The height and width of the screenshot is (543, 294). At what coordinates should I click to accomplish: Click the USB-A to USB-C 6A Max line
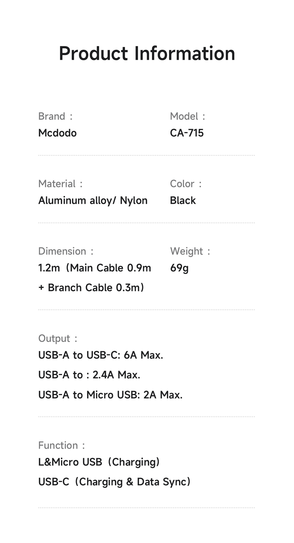click(x=101, y=355)
